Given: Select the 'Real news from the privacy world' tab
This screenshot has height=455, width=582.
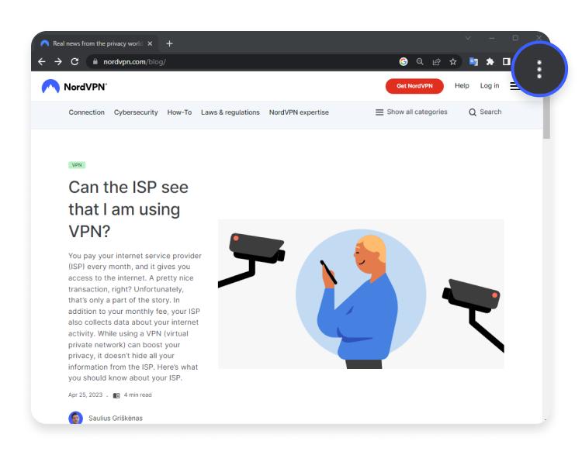Looking at the screenshot, I should (97, 43).
